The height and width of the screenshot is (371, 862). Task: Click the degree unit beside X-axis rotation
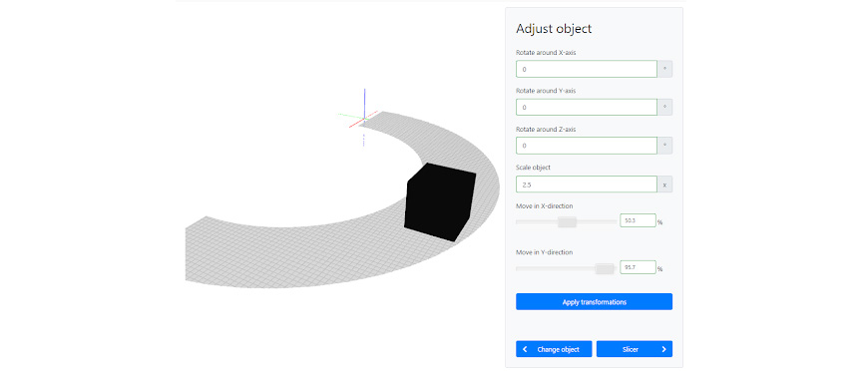664,69
